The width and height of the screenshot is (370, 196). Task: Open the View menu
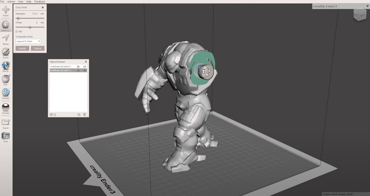point(21,2)
